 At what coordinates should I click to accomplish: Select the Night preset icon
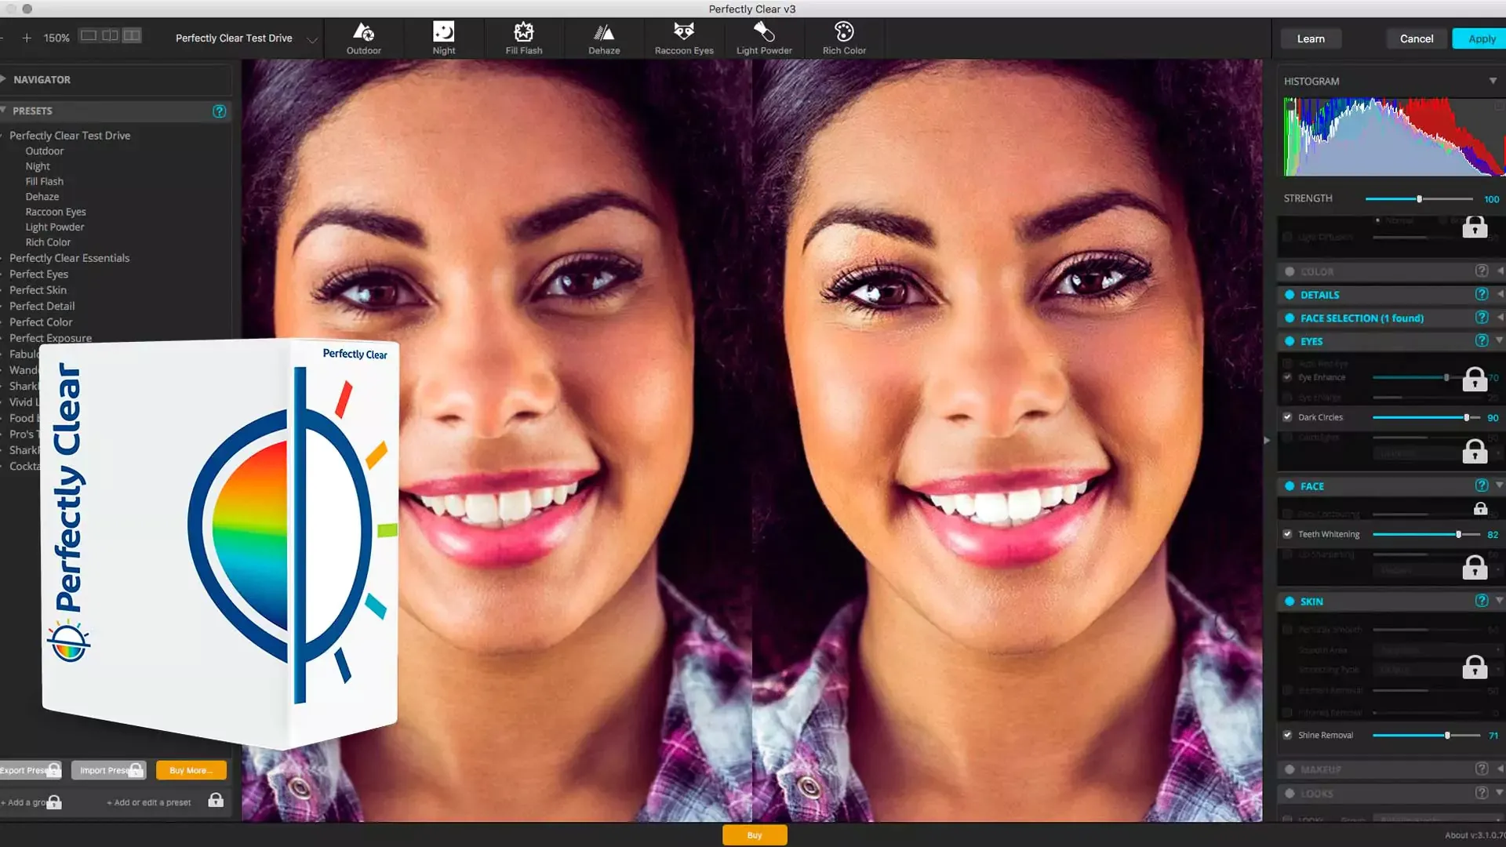point(444,33)
